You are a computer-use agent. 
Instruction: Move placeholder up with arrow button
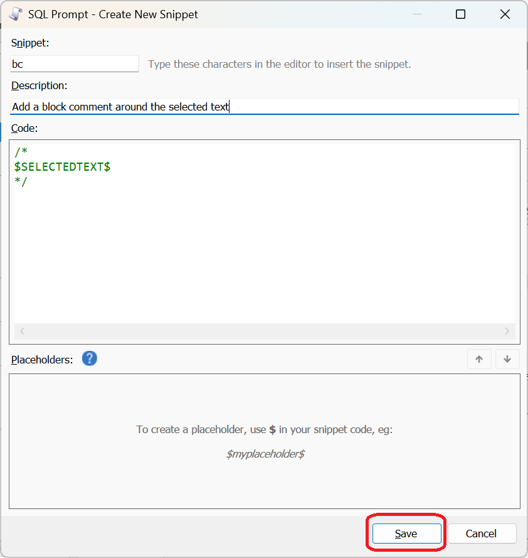[x=479, y=359]
